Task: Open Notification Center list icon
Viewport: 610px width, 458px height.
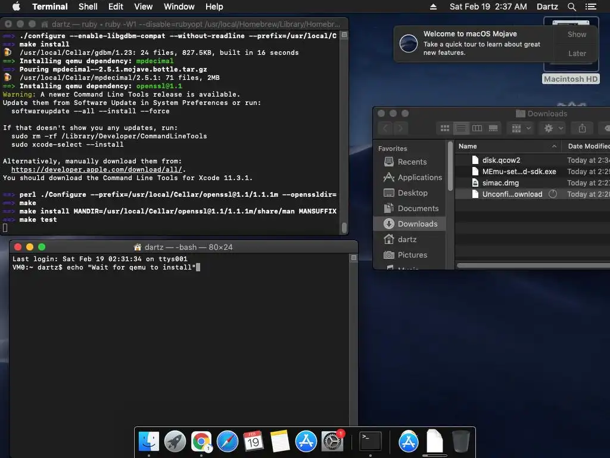Action: [590, 7]
